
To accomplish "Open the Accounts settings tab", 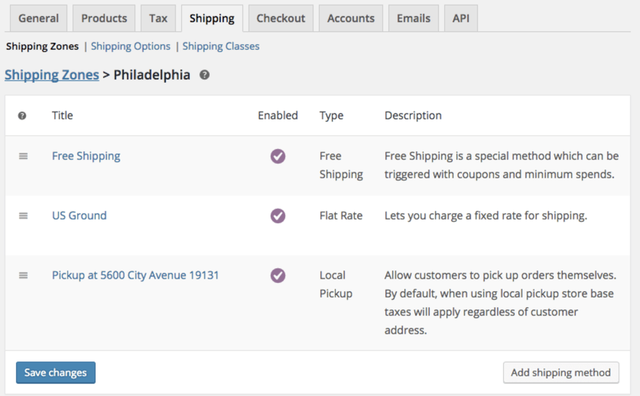I will (x=350, y=18).
